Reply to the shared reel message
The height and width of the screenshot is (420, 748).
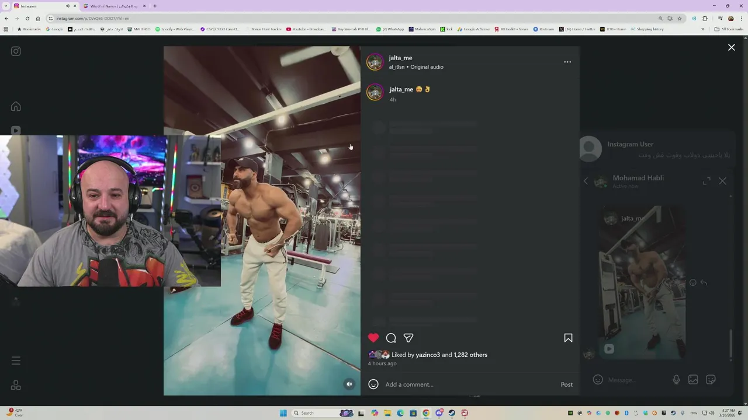point(704,282)
